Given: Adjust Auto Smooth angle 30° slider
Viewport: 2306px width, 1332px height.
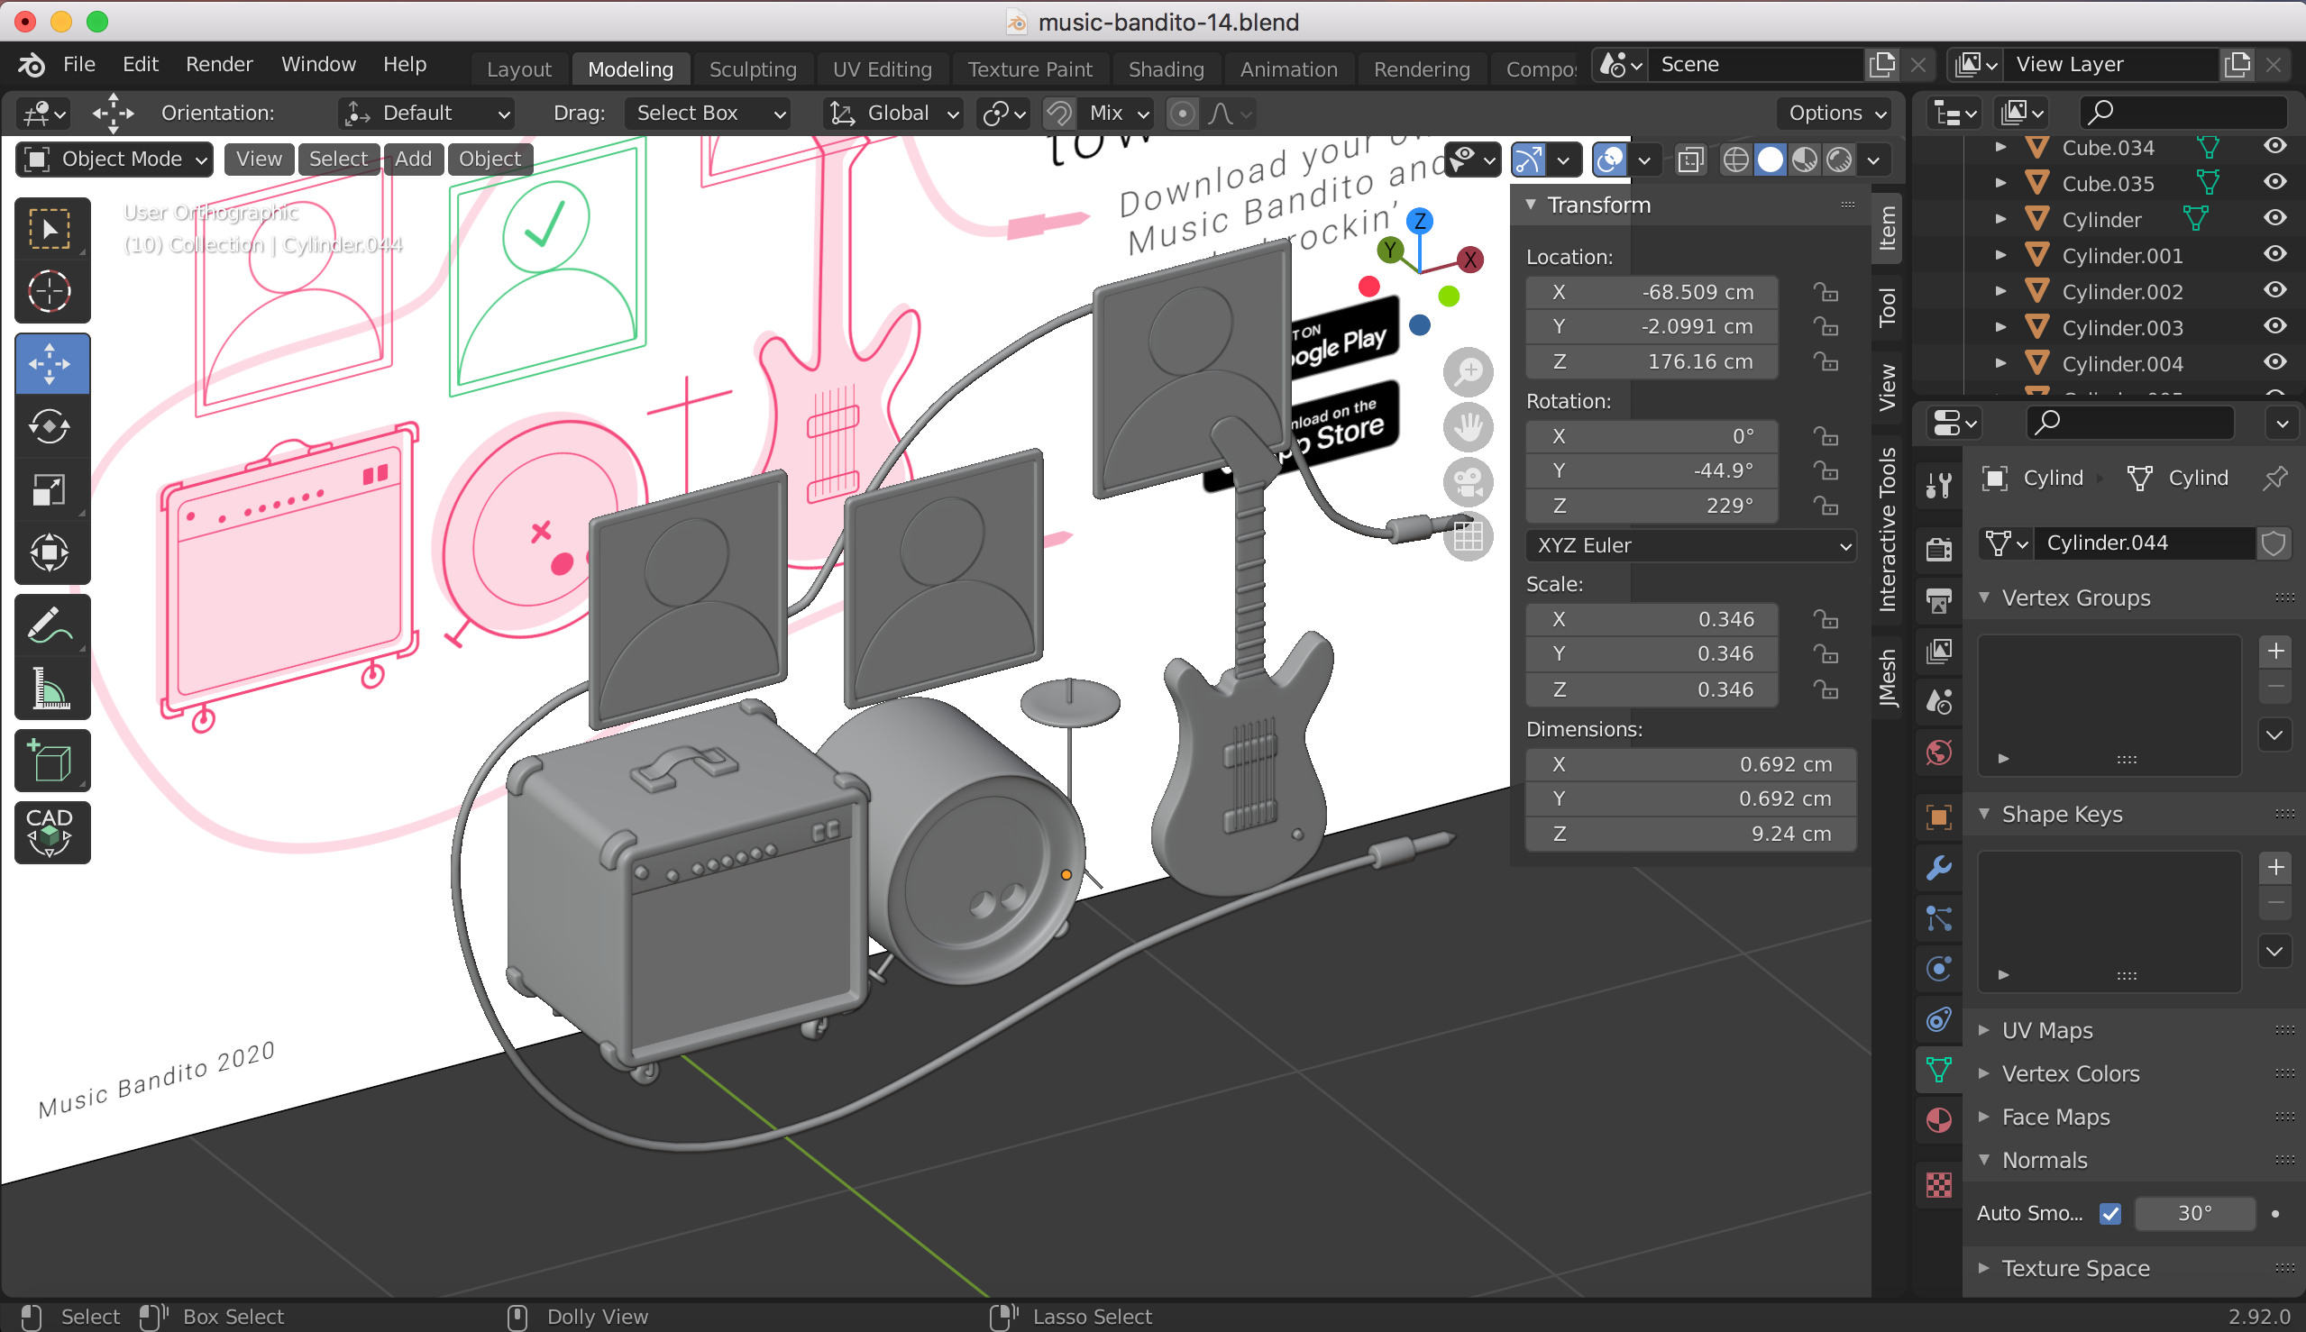Looking at the screenshot, I should 2193,1213.
